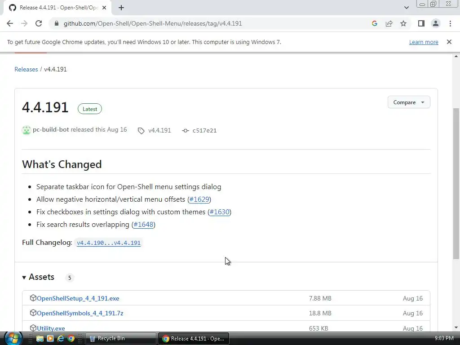Collapse the Assets section
The image size is (460, 345).
pyautogui.click(x=39, y=277)
